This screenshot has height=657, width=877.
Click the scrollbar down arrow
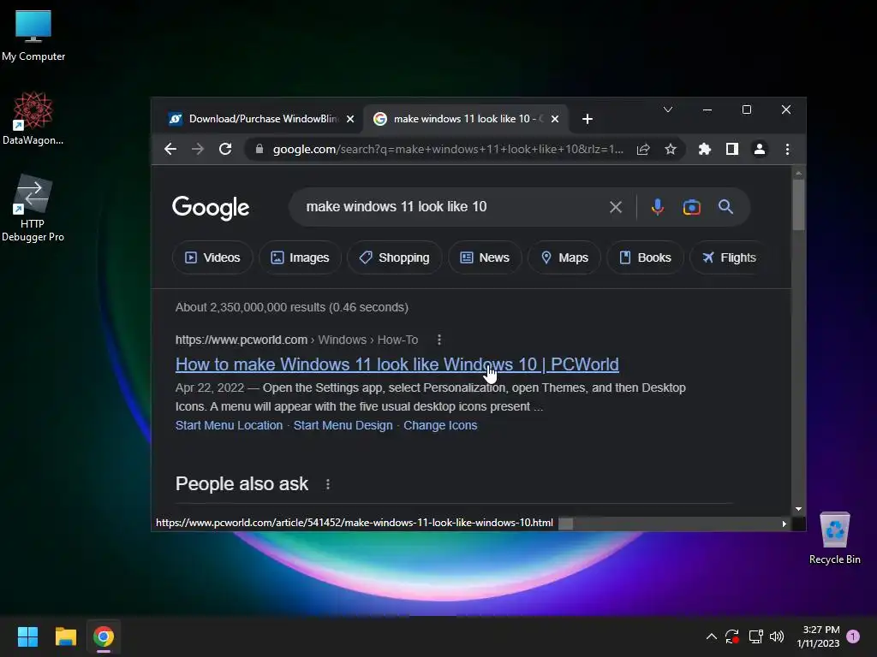(x=799, y=509)
